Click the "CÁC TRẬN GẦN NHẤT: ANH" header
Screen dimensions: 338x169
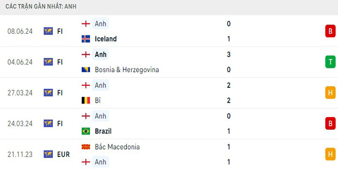(41, 7)
